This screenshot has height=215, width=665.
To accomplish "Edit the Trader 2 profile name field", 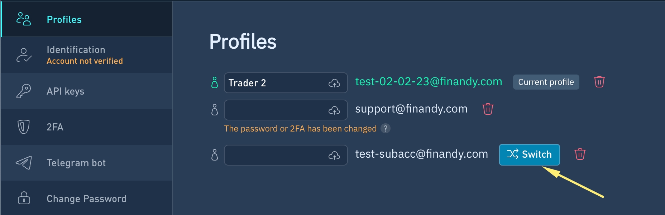I will [286, 83].
